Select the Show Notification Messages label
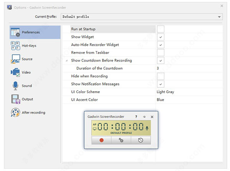230x171 pixels. point(95,84)
